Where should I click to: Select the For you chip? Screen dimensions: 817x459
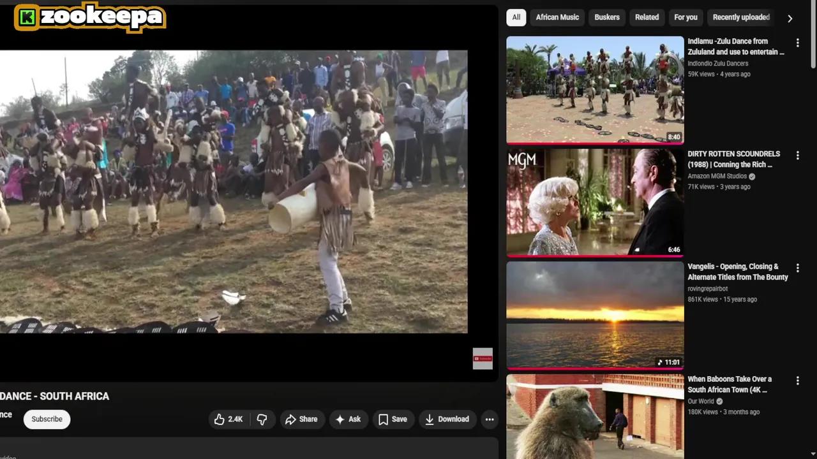tap(686, 17)
